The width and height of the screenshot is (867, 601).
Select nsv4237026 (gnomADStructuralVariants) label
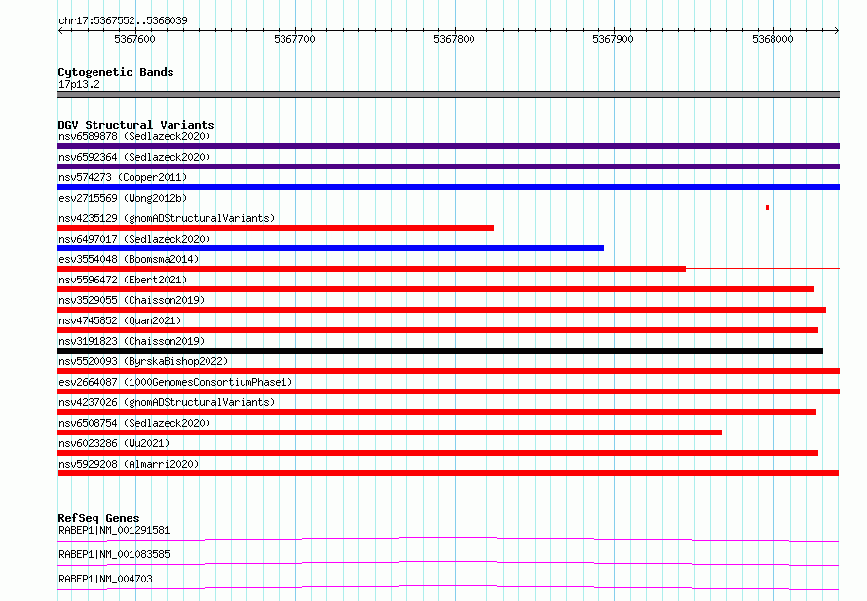167,402
